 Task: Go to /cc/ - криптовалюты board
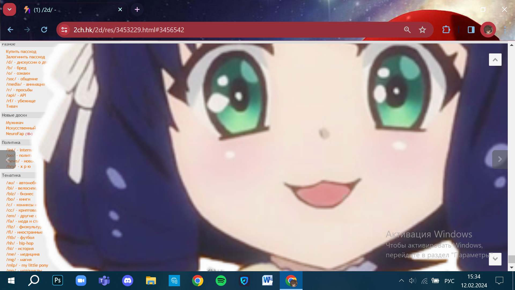(x=21, y=210)
